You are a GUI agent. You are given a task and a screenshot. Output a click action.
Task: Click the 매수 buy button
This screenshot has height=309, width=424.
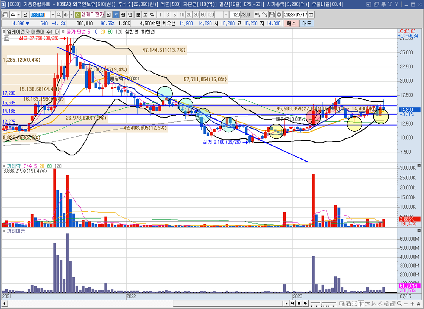tap(291, 23)
